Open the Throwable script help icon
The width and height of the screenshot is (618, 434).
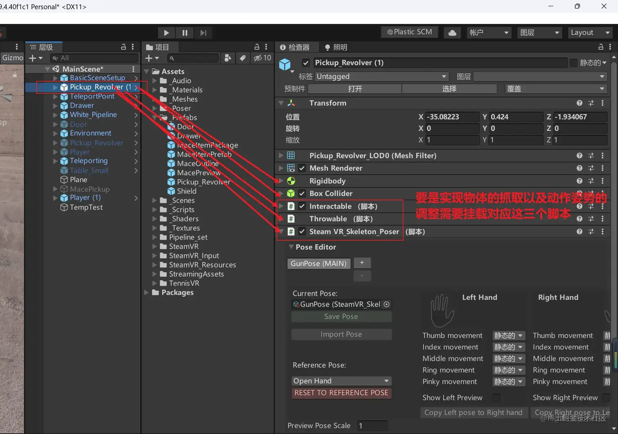579,219
